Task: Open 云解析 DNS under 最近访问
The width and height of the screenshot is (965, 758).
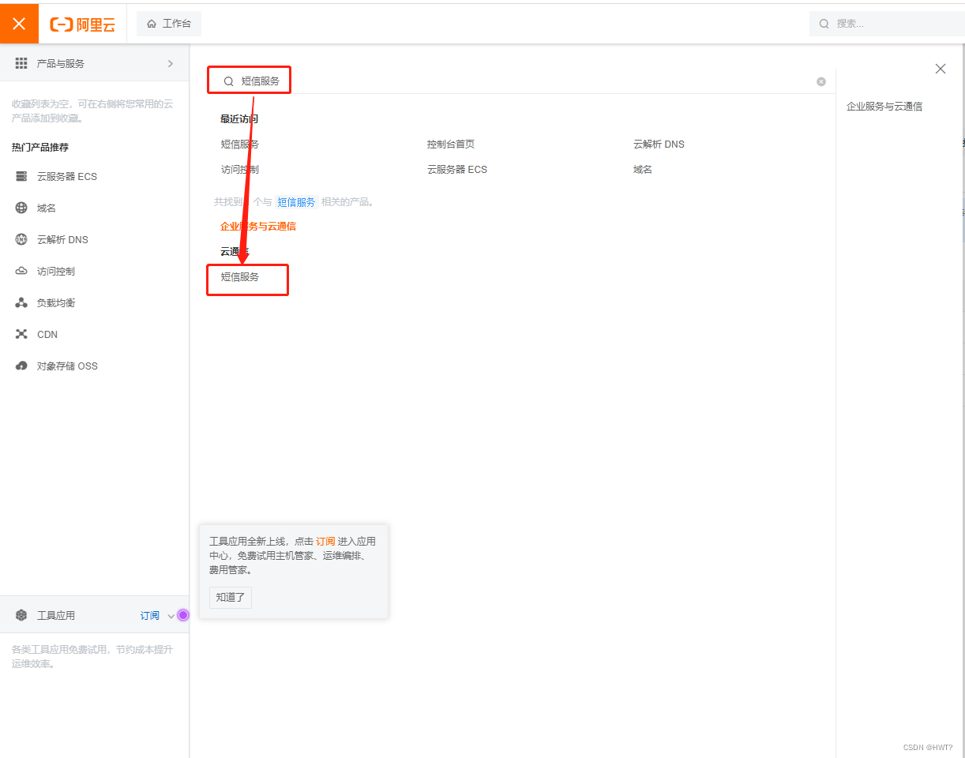Action: point(659,144)
